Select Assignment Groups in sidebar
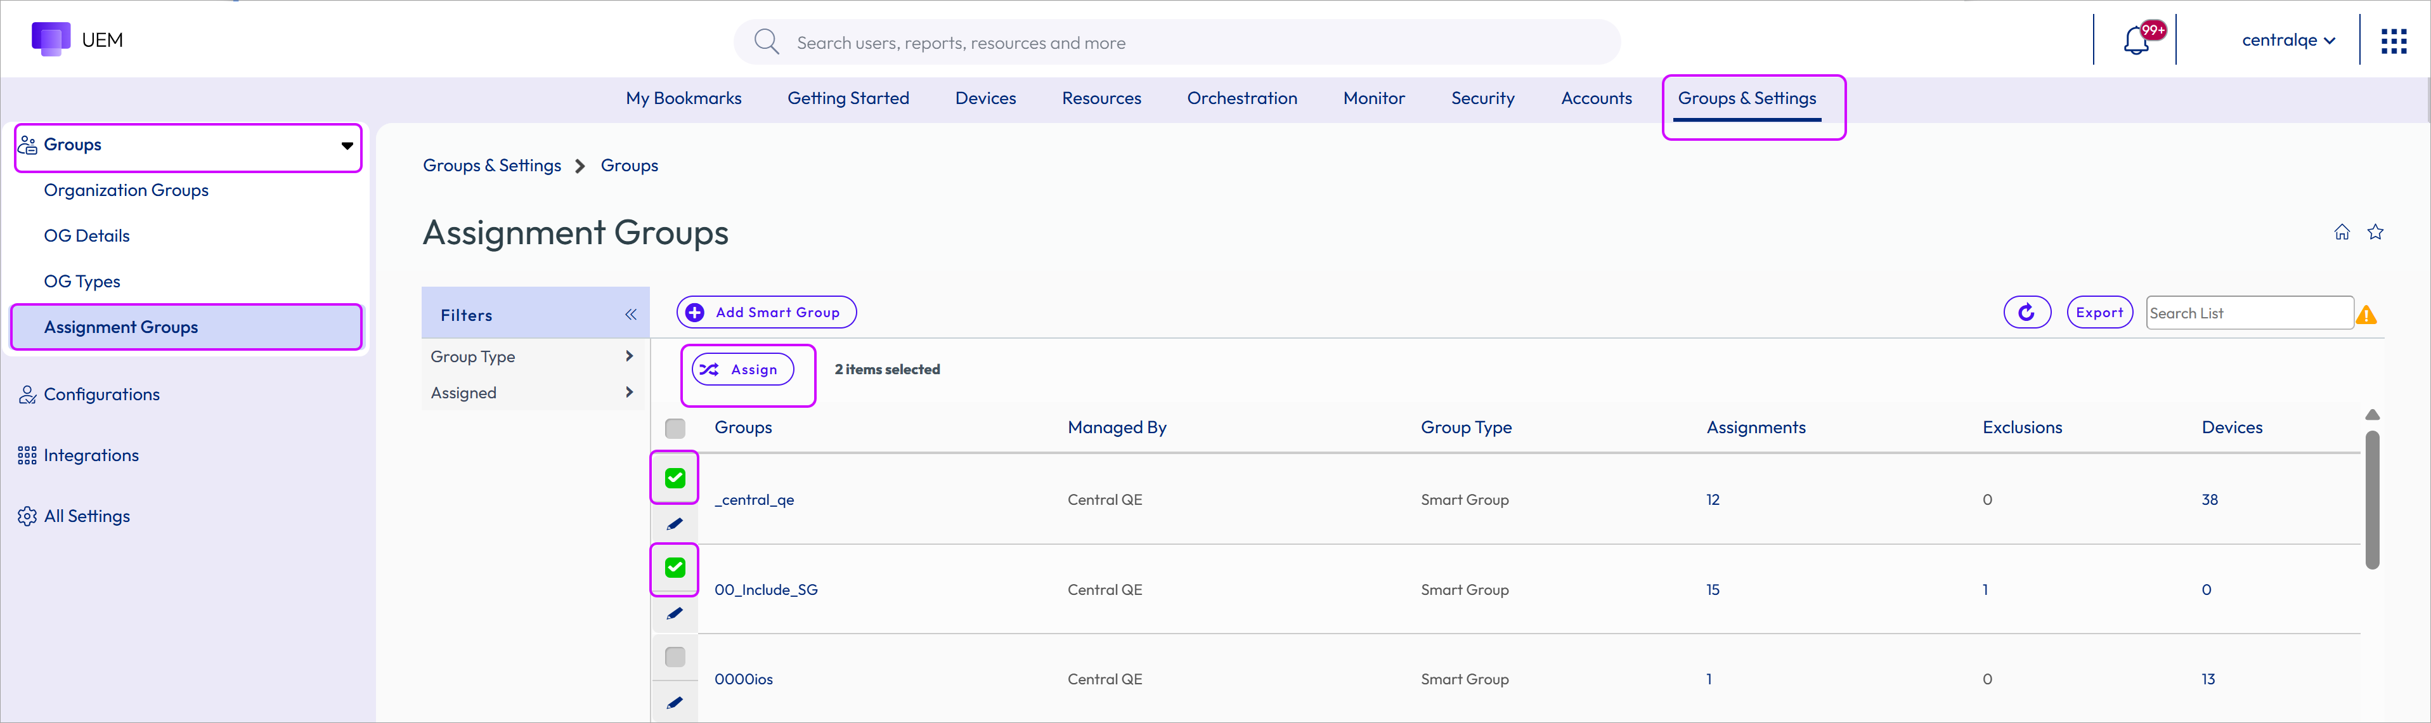The image size is (2431, 723). (186, 327)
